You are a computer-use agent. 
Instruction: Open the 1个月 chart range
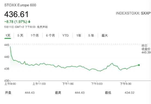[35, 36]
